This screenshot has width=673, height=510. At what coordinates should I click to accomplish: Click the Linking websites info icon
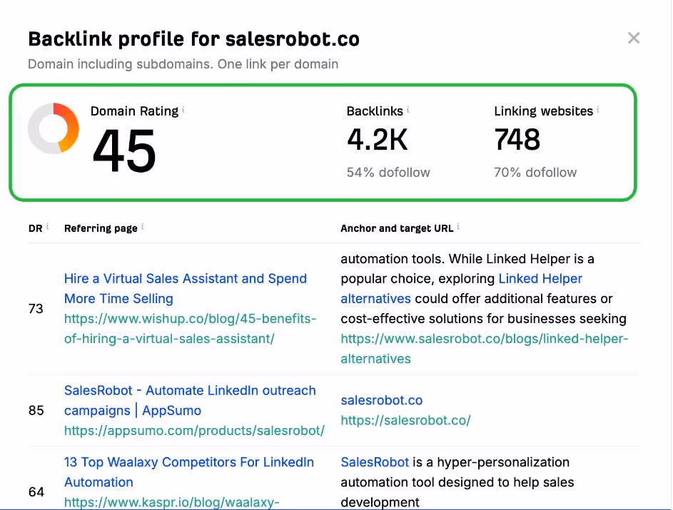[597, 108]
